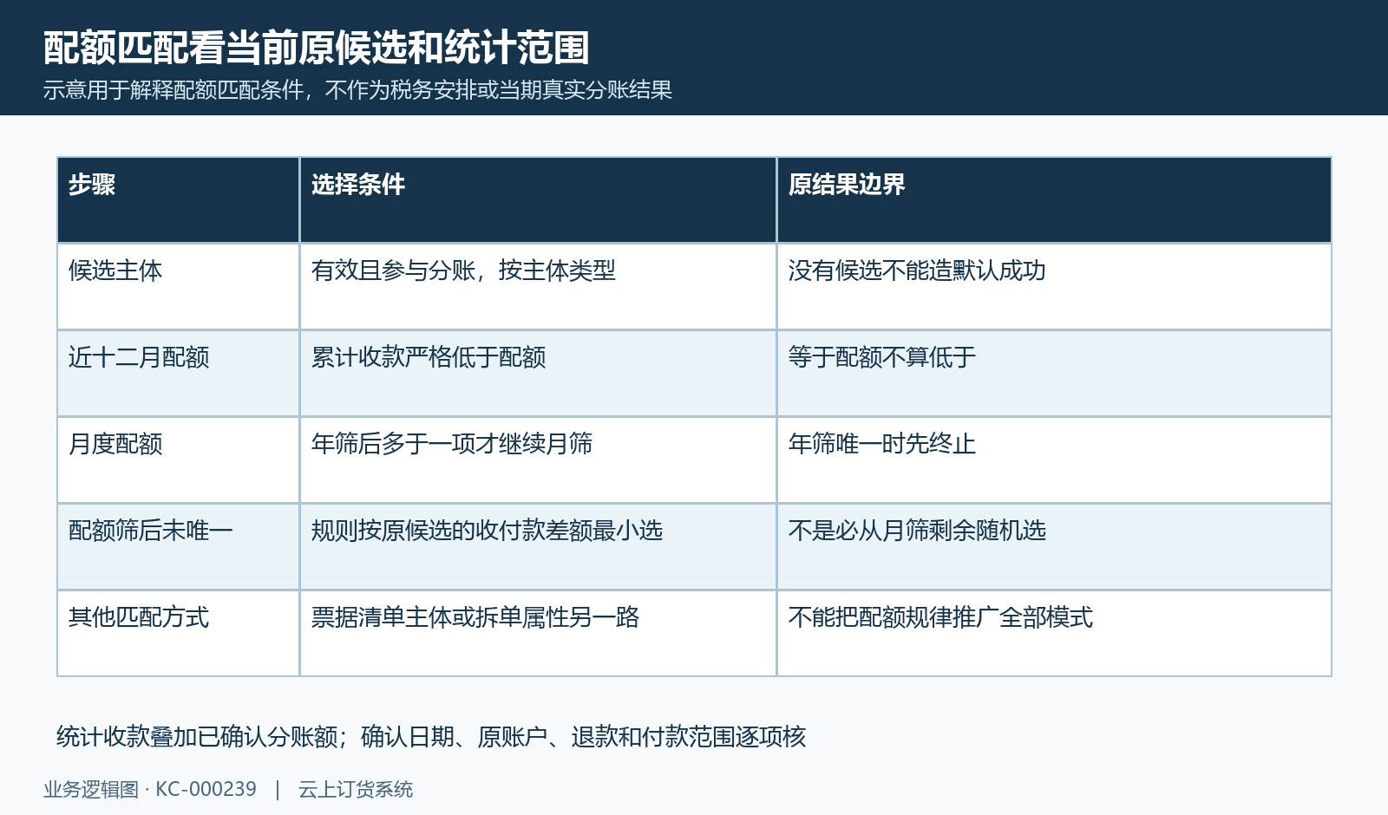Click the title 配额匹配看当前原候选和统计范围
Viewport: 1388px width, 815px height.
(317, 48)
